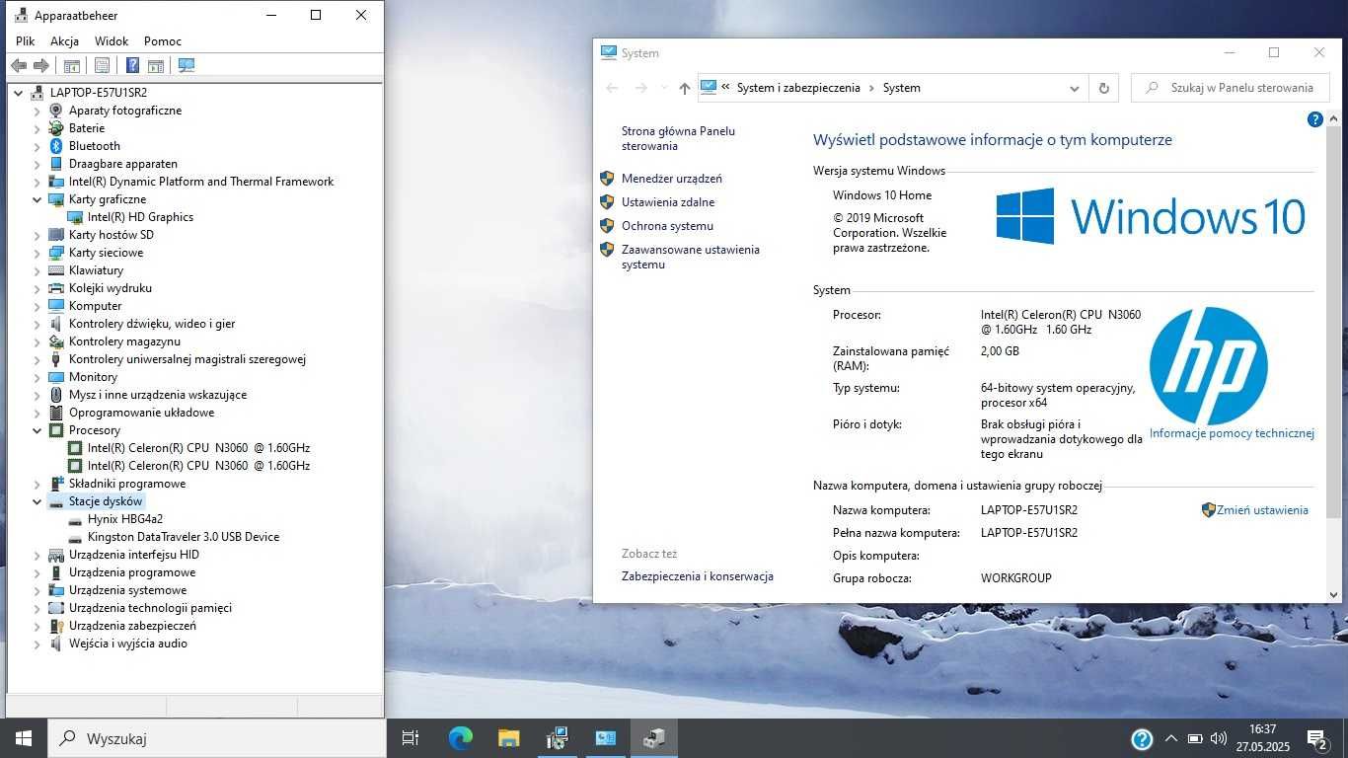Image resolution: width=1348 pixels, height=758 pixels.
Task: Select Oprogramowanie układowe category
Action: coord(141,413)
